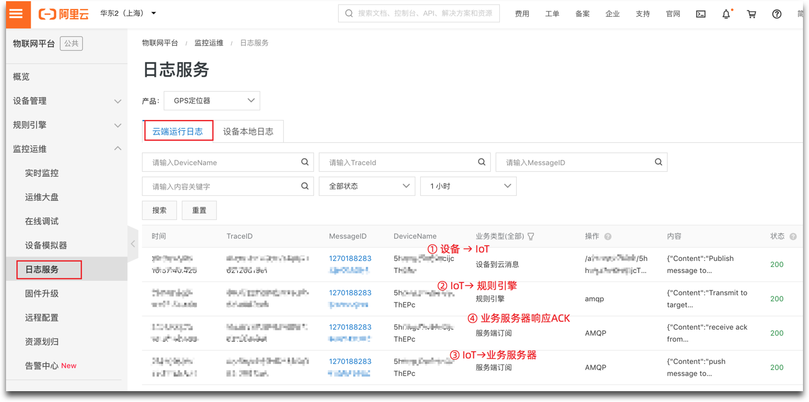The height and width of the screenshot is (402, 809).
Task: Open 概览 in the sidebar
Action: (21, 77)
